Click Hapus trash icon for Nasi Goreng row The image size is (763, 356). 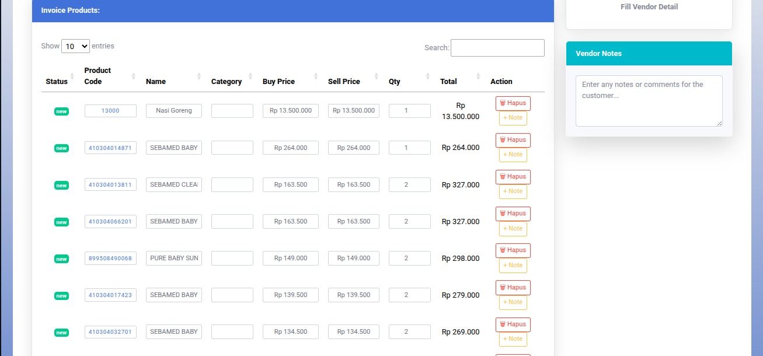pyautogui.click(x=503, y=103)
